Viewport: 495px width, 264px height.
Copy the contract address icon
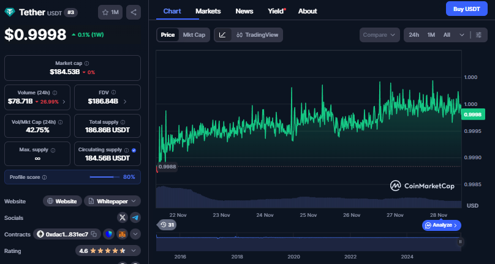pyautogui.click(x=94, y=235)
